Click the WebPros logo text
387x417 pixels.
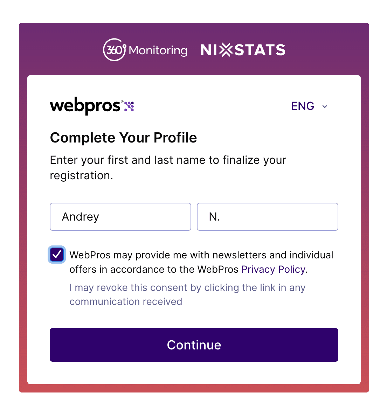point(85,106)
